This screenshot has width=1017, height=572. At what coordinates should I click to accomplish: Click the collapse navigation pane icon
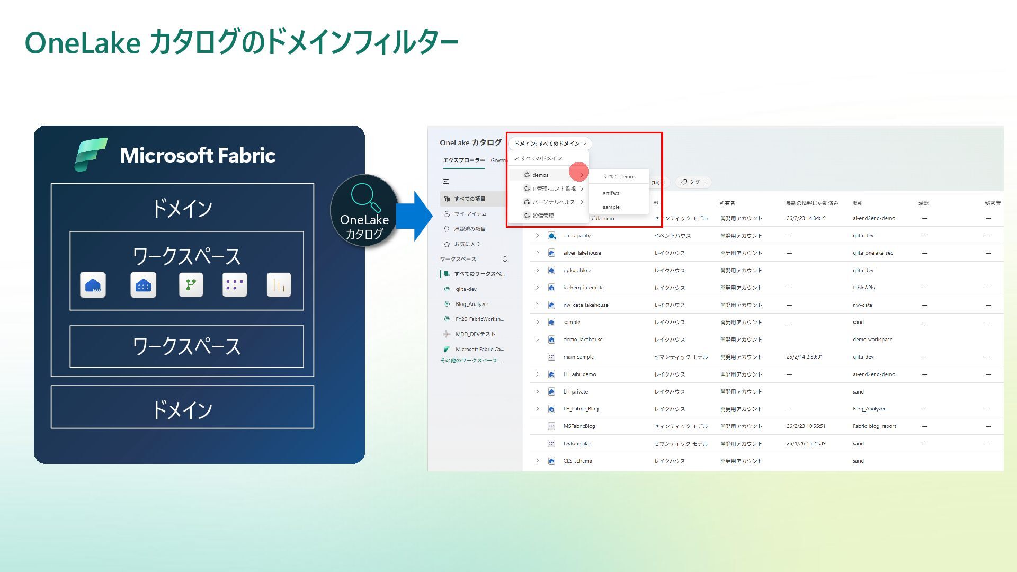pyautogui.click(x=446, y=182)
